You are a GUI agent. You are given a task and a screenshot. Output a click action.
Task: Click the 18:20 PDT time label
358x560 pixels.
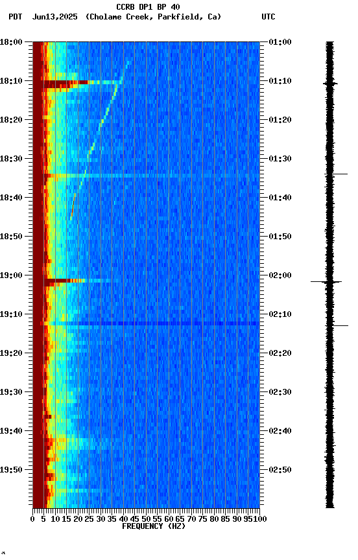tap(11, 120)
